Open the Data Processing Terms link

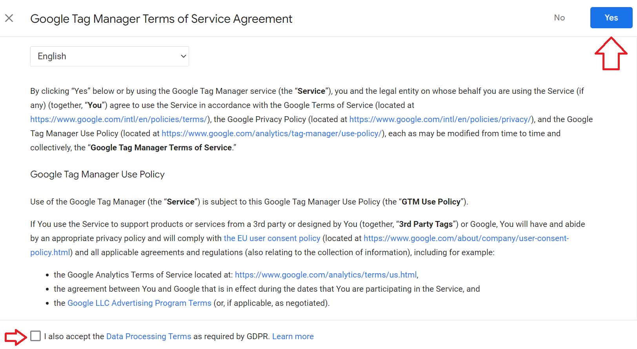pos(149,336)
